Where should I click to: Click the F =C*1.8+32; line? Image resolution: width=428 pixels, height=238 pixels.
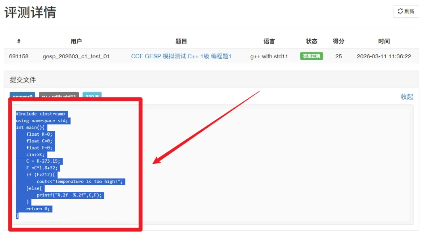[x=42, y=168]
